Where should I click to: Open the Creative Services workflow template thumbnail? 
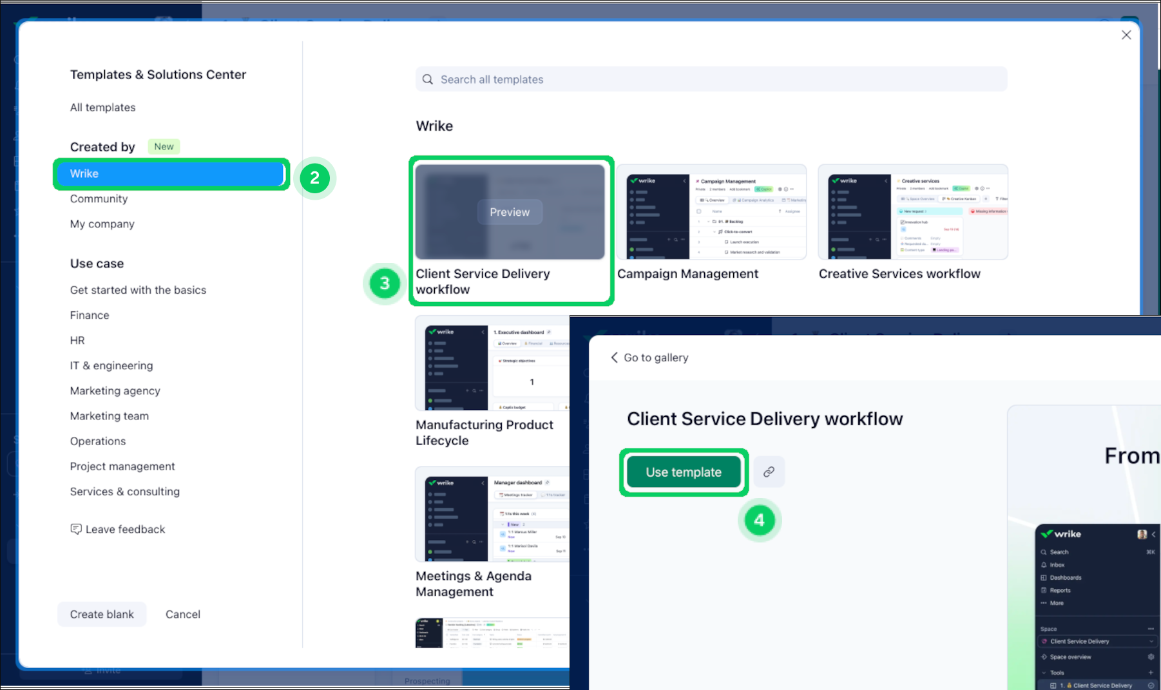[x=912, y=213]
